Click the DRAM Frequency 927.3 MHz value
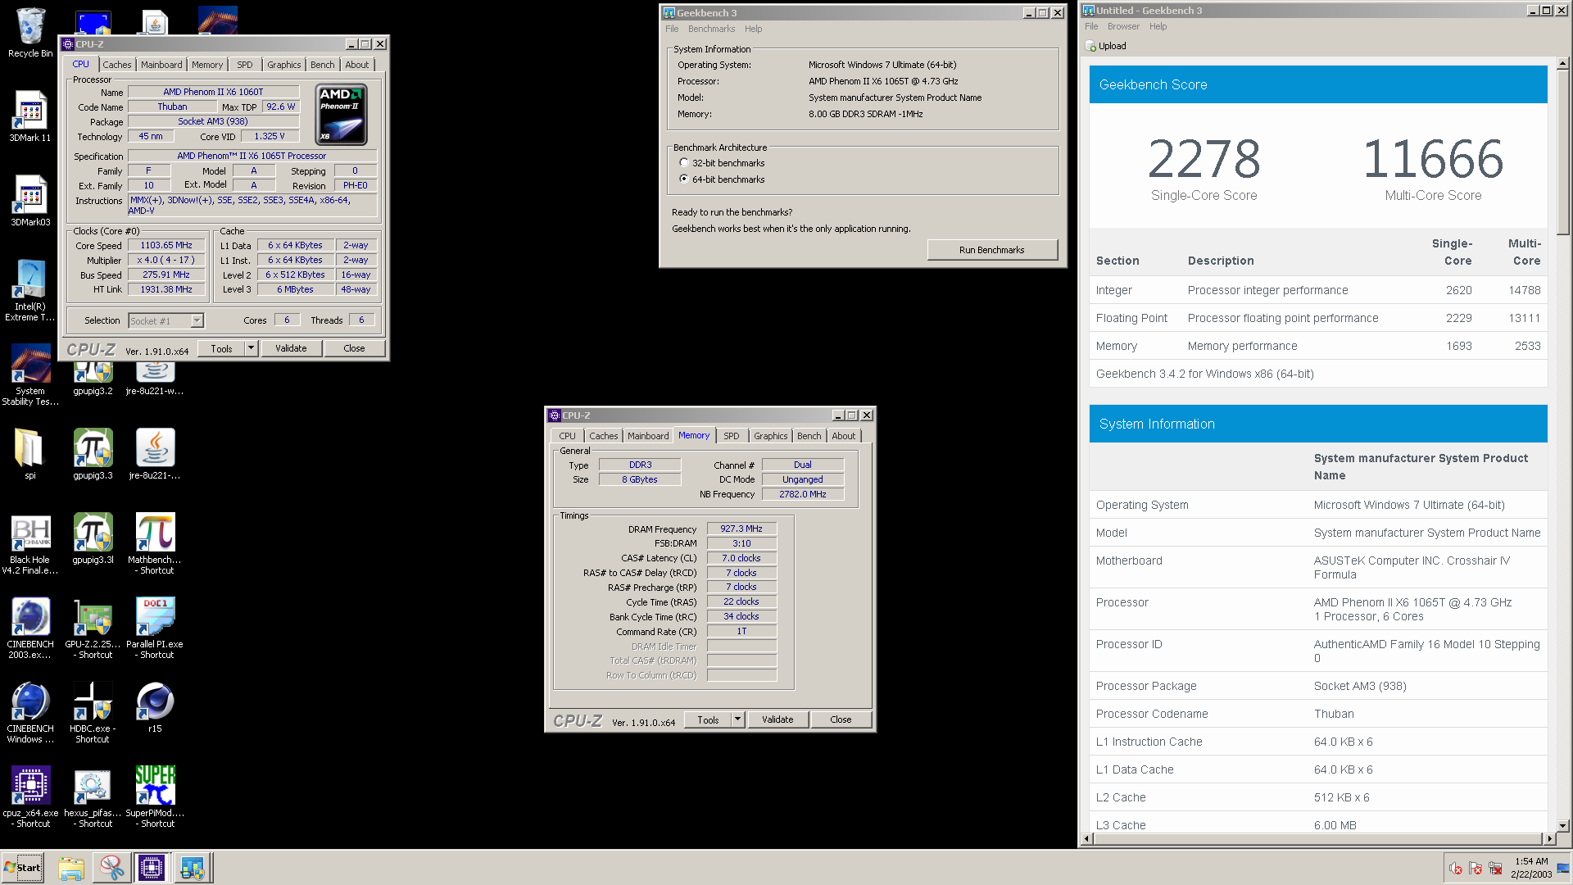 [x=741, y=529]
